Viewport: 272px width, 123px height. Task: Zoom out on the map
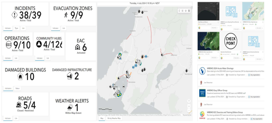[x=189, y=110]
